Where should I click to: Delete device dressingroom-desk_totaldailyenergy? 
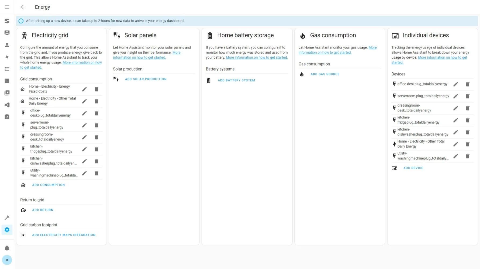[468, 108]
